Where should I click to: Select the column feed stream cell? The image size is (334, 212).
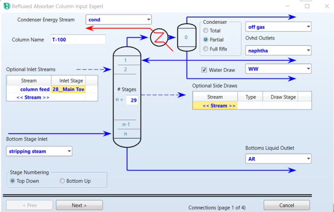tap(29, 89)
